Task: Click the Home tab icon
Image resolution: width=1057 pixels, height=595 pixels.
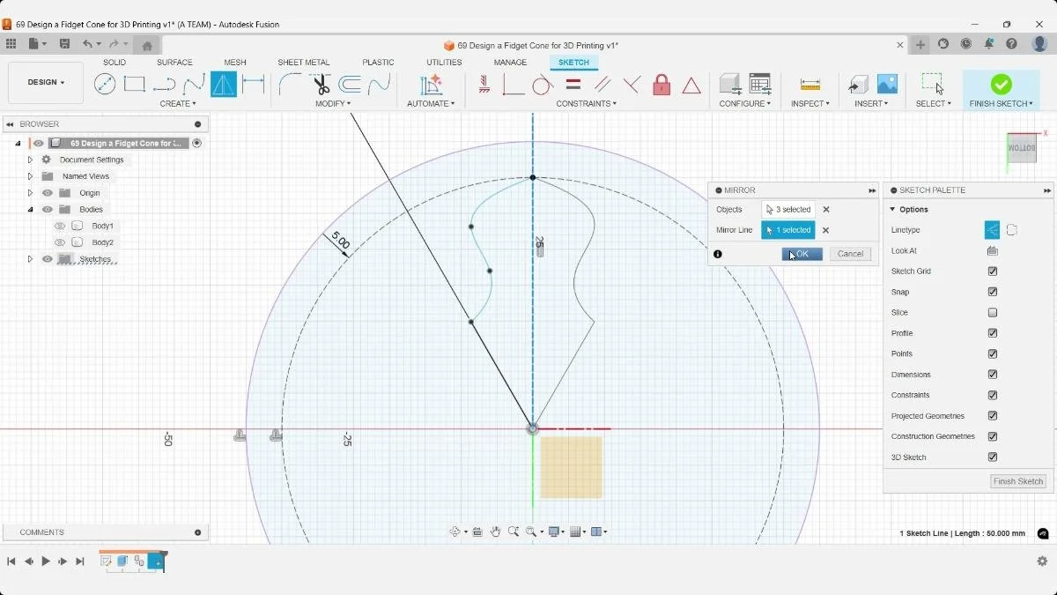Action: 147,46
